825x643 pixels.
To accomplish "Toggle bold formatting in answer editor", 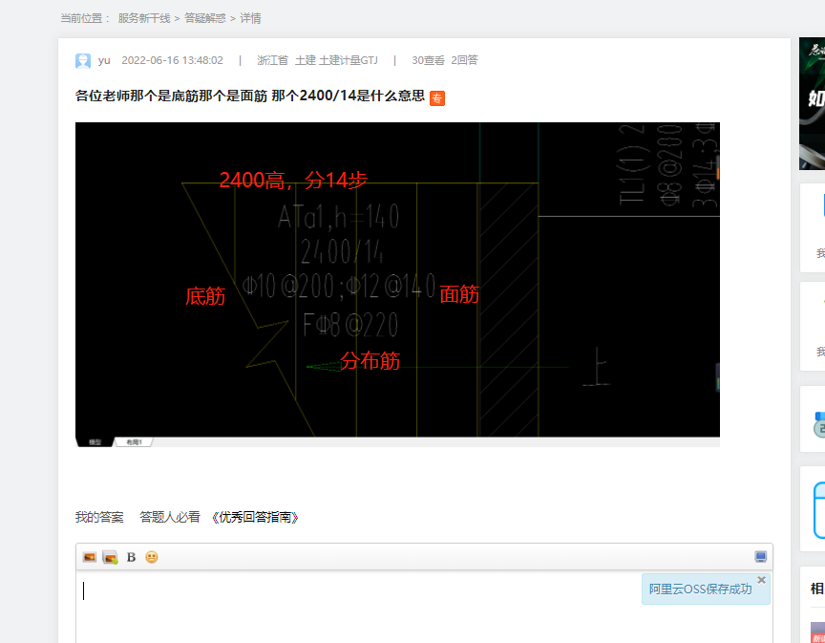I will (x=132, y=557).
